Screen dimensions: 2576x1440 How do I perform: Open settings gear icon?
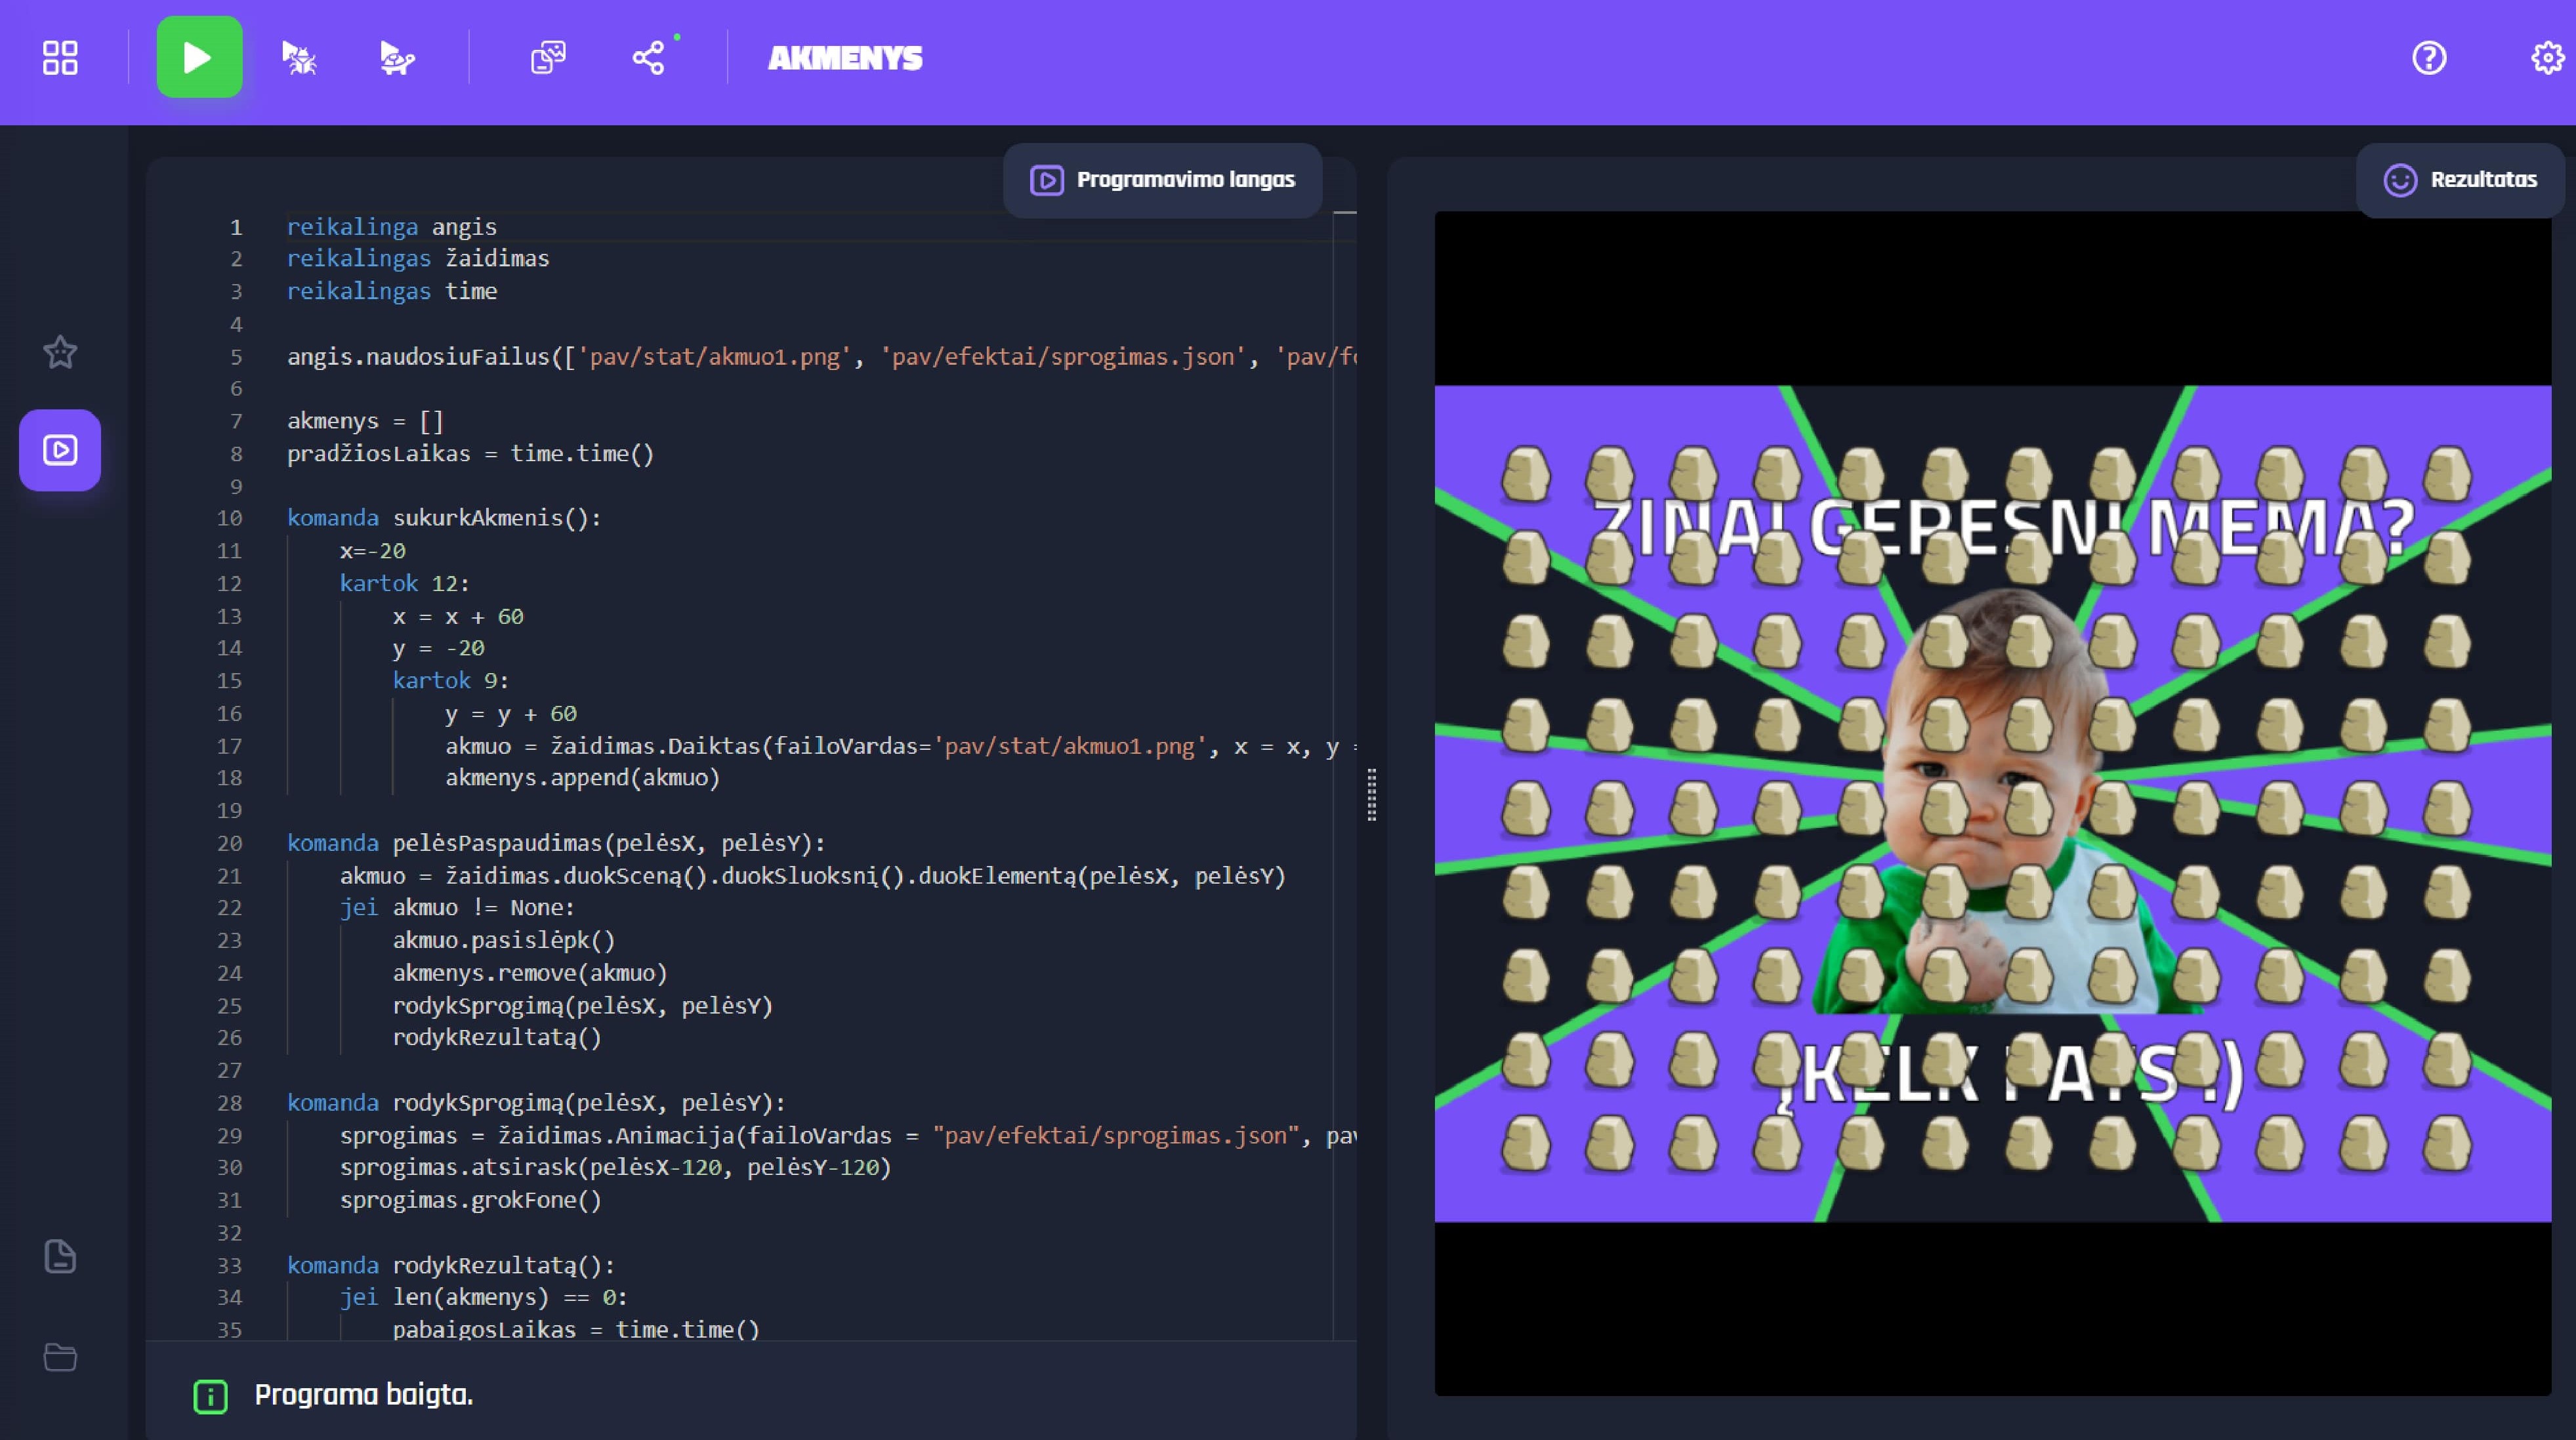click(2547, 58)
